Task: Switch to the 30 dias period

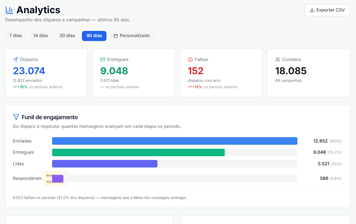Action: point(67,36)
